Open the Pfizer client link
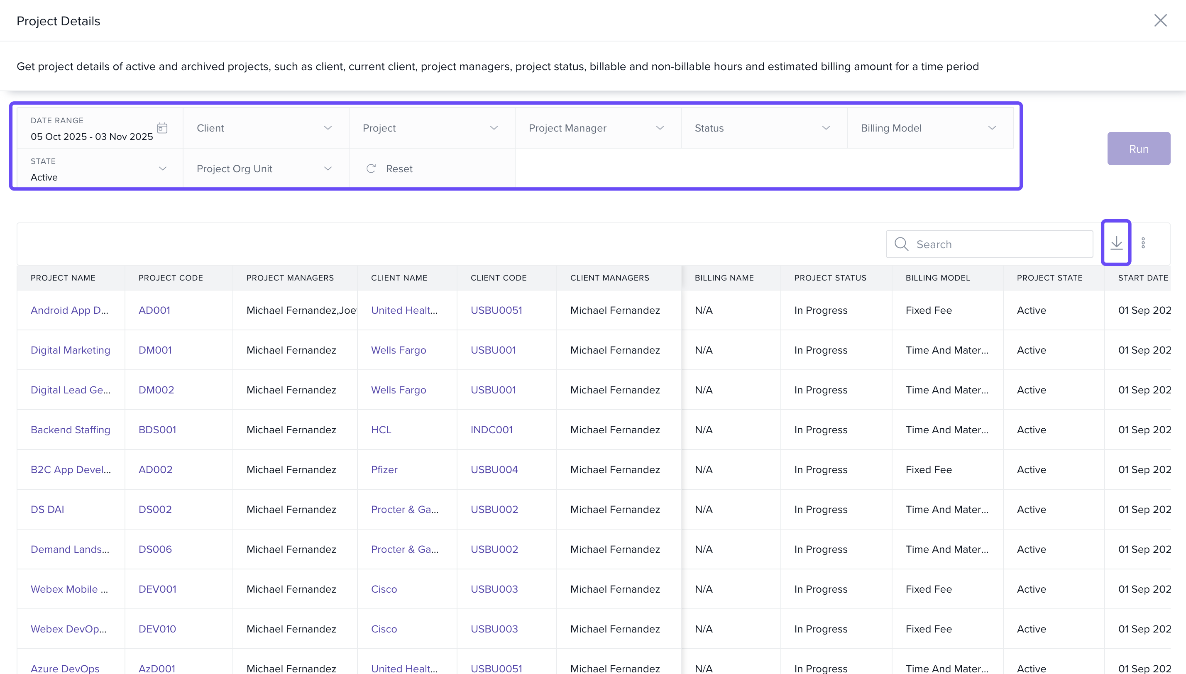 pyautogui.click(x=384, y=469)
